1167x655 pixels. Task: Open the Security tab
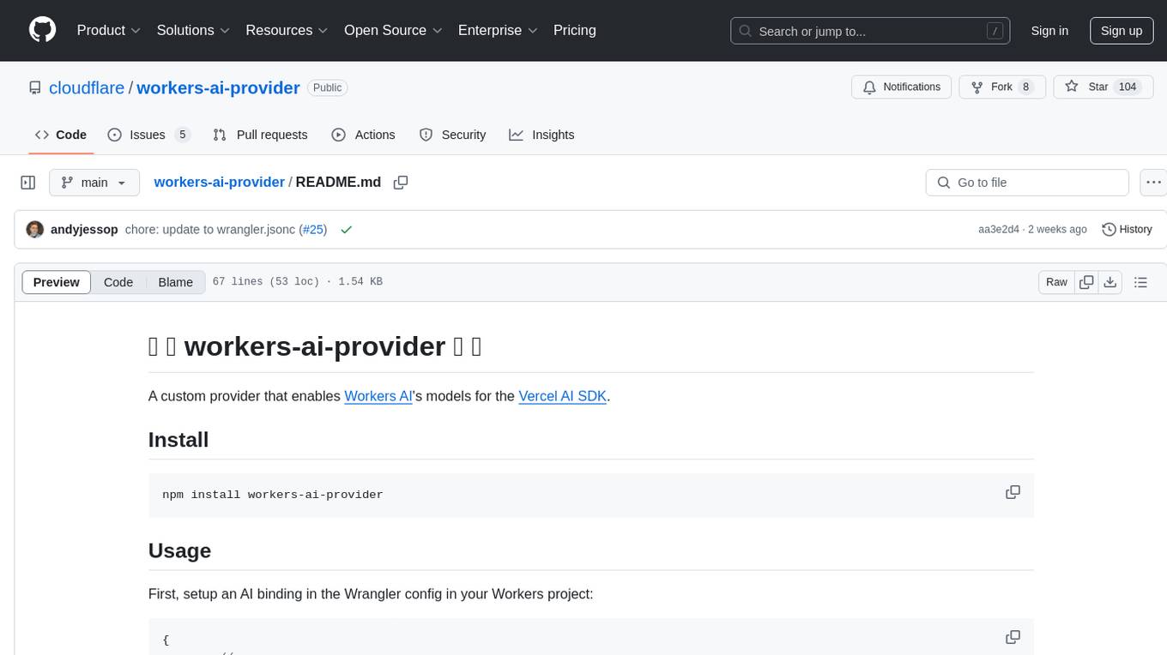(x=452, y=135)
